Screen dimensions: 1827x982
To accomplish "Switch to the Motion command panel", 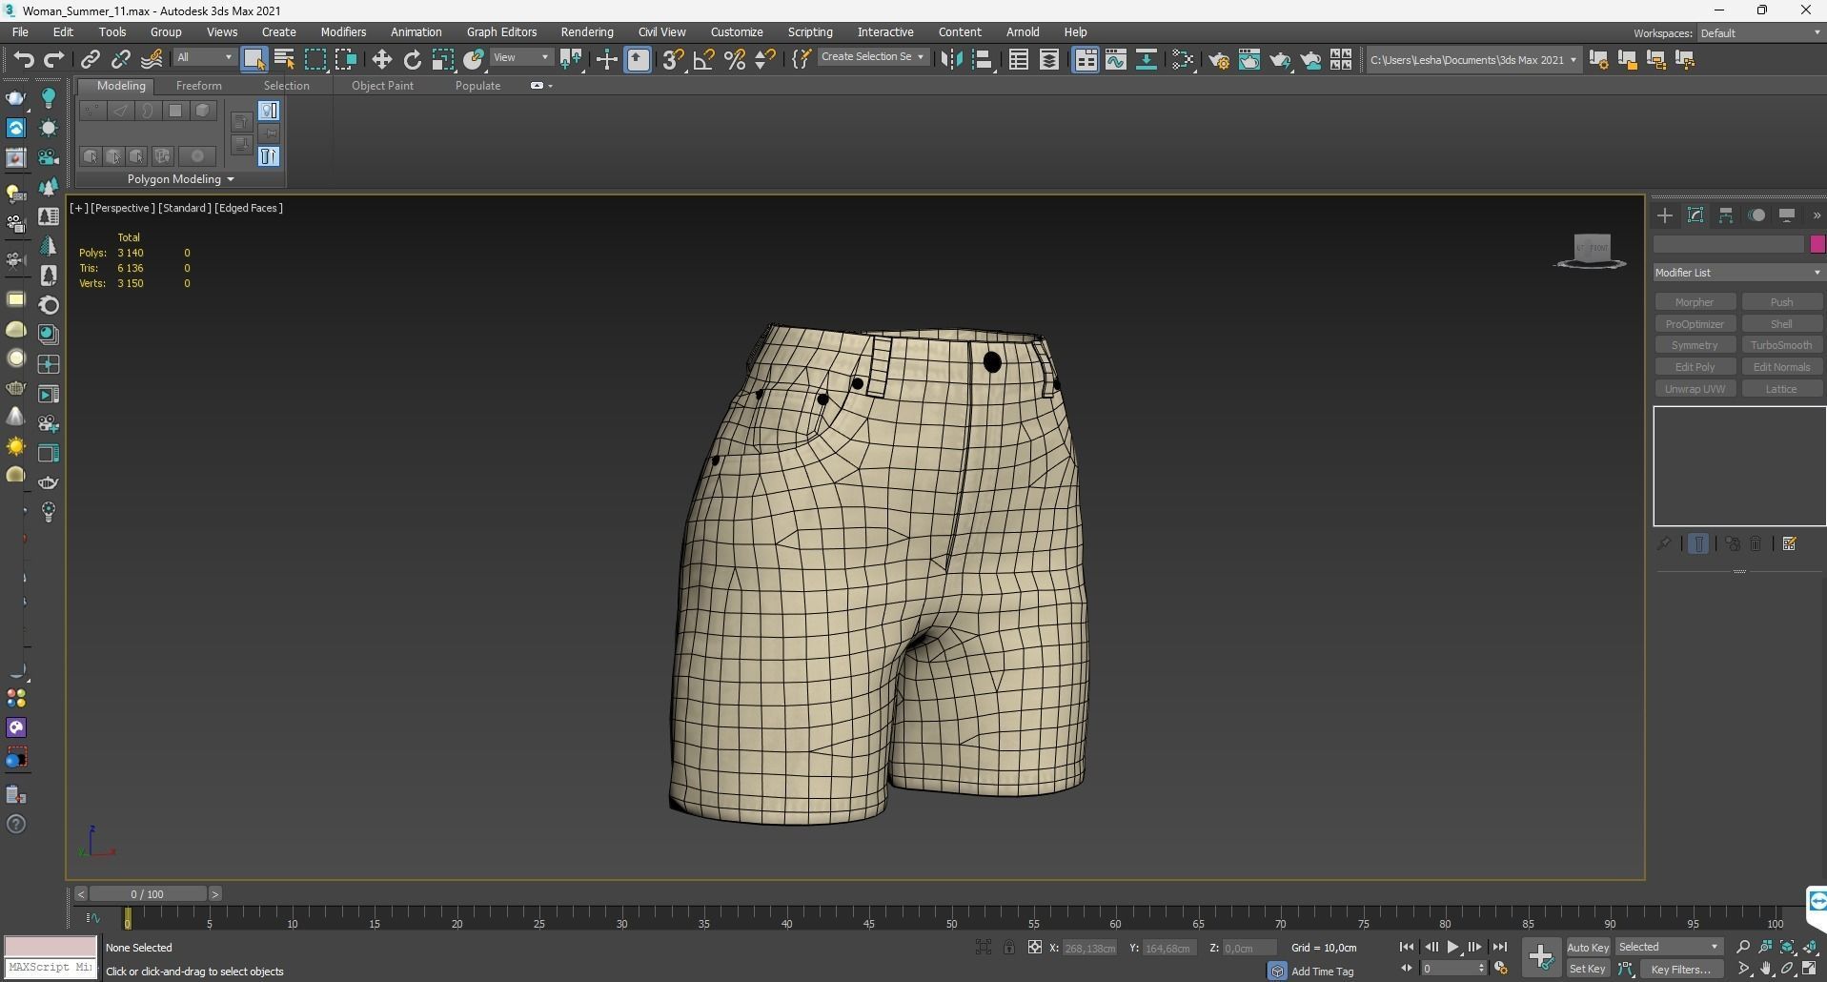I will click(1756, 215).
